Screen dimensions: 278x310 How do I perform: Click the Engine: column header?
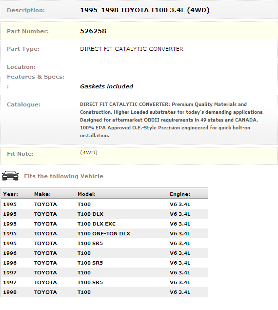180,194
